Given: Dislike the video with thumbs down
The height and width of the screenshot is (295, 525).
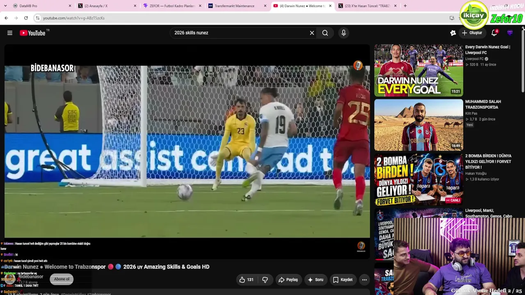Looking at the screenshot, I should [x=265, y=280].
